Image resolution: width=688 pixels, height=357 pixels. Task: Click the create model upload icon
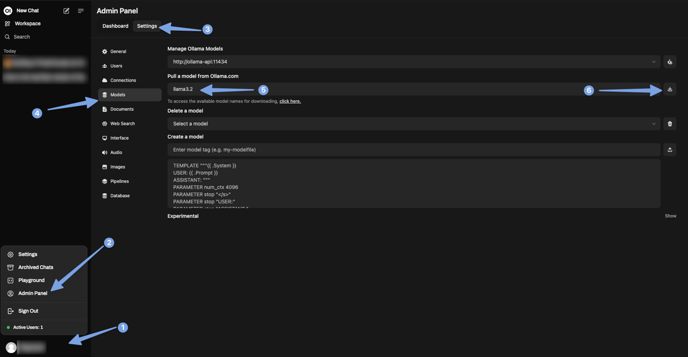tap(669, 150)
